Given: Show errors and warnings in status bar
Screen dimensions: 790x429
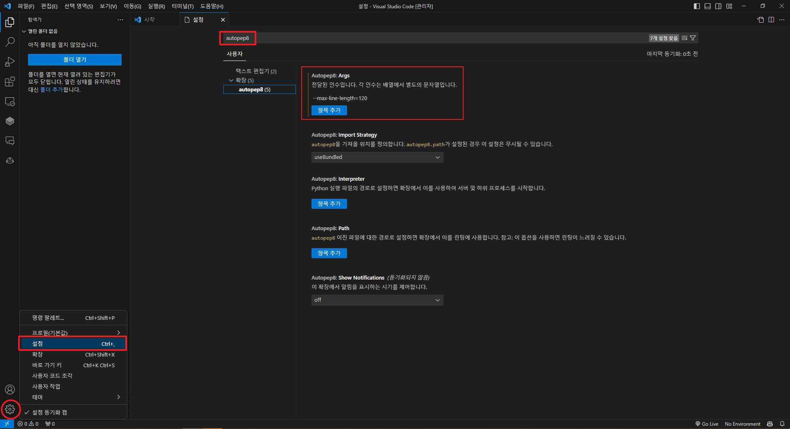Looking at the screenshot, I should [x=28, y=424].
